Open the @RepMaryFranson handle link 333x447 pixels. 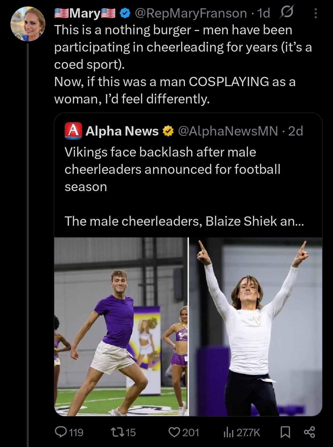[191, 13]
